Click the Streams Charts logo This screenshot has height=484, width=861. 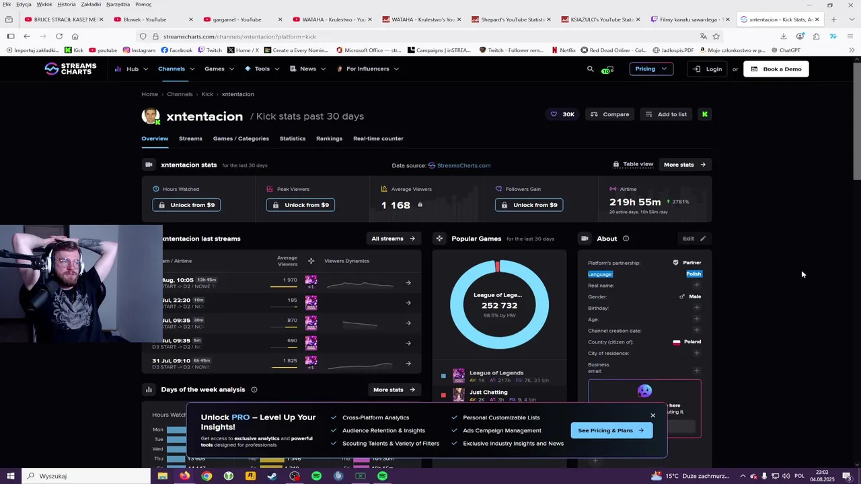click(71, 69)
